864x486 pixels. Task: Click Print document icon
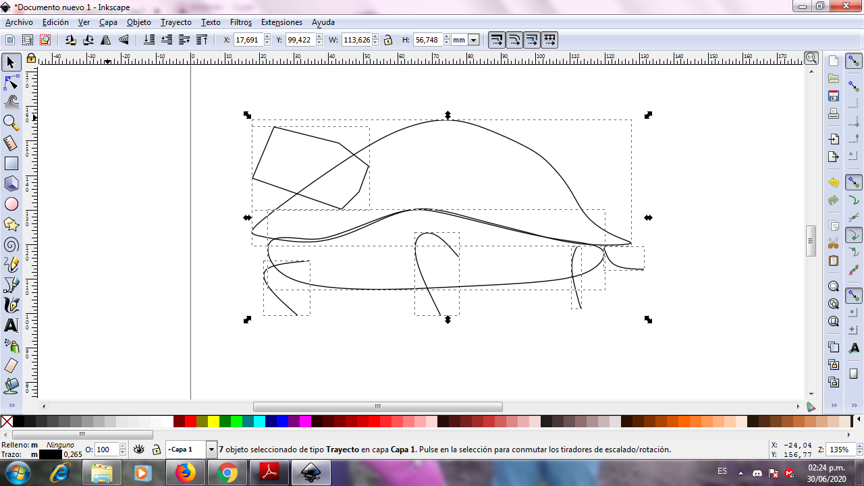point(834,113)
